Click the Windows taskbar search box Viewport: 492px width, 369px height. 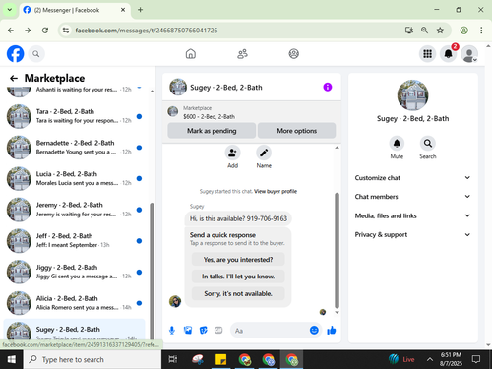[x=92, y=359]
